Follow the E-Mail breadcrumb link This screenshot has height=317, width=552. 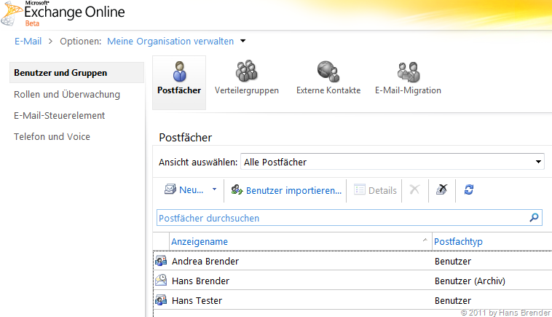pyautogui.click(x=28, y=42)
